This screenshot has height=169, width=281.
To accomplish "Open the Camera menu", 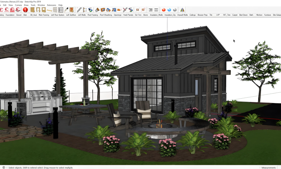I will (x=18, y=5).
